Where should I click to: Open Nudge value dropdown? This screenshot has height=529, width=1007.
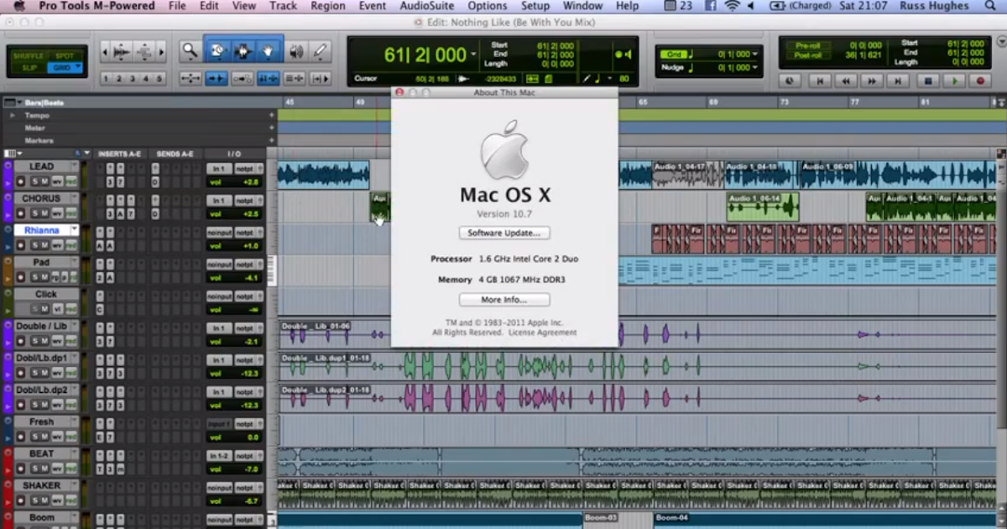tap(756, 67)
